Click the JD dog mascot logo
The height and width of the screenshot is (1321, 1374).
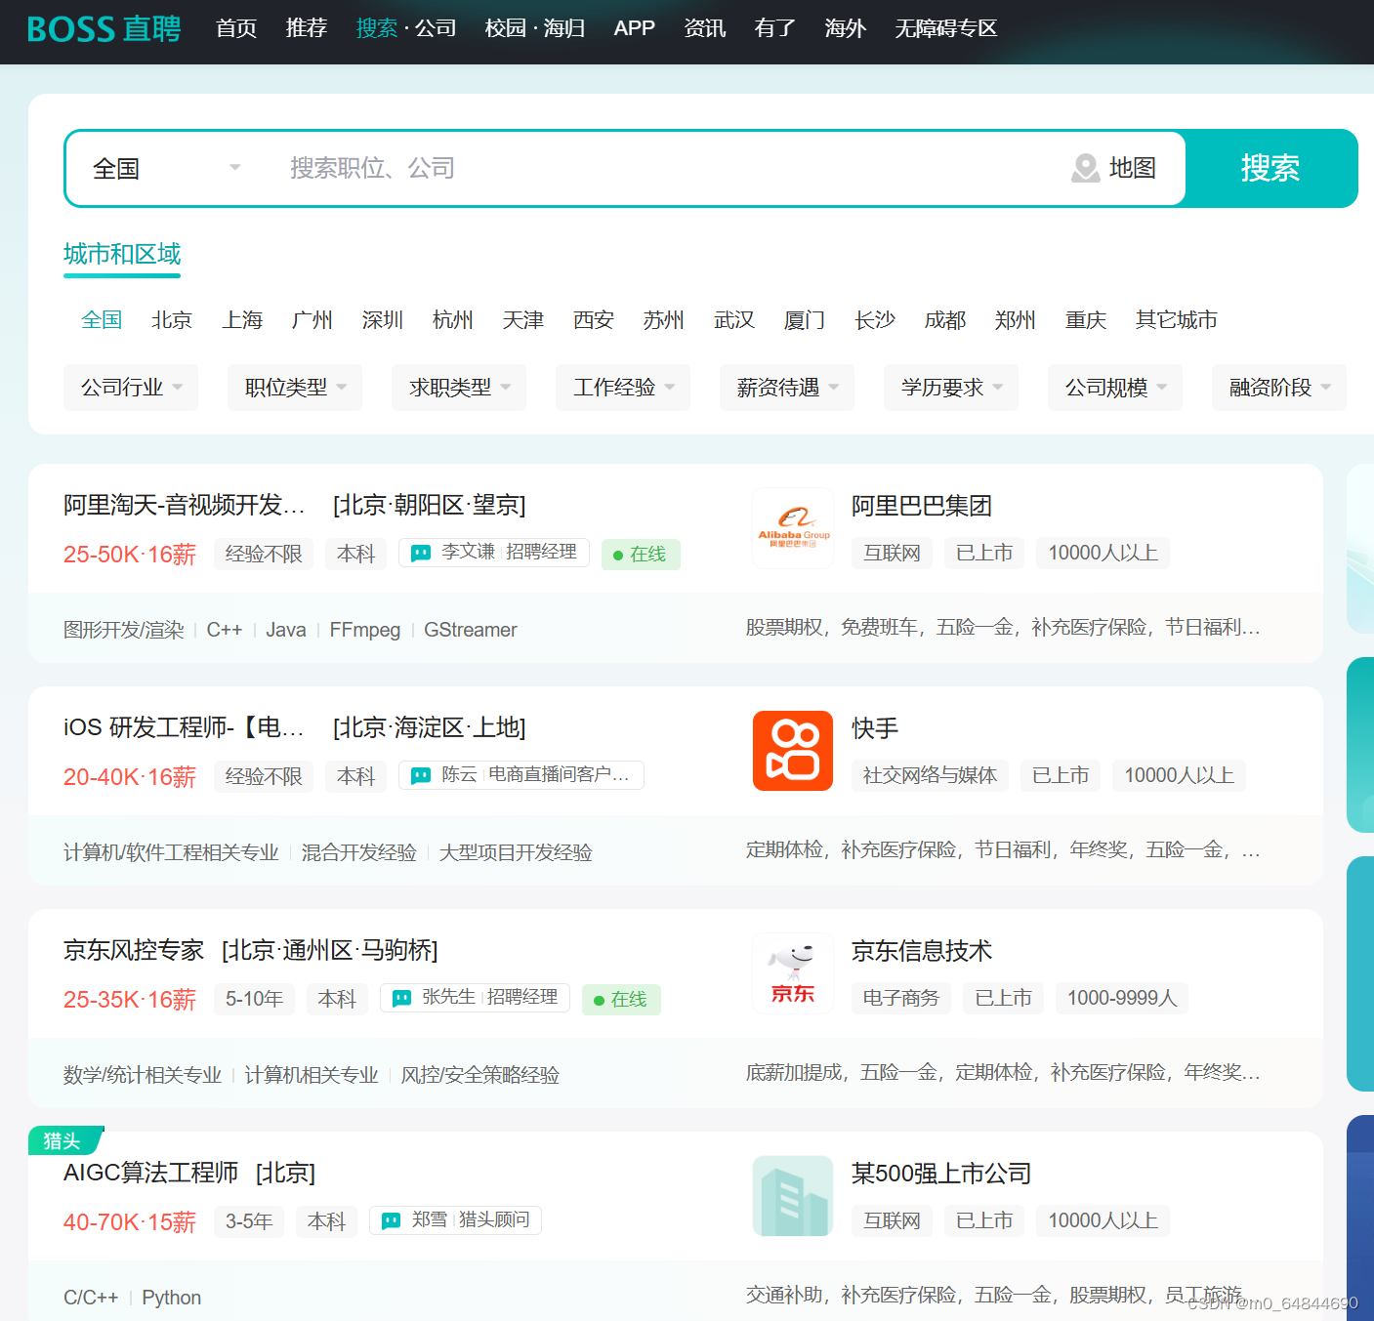pos(793,973)
